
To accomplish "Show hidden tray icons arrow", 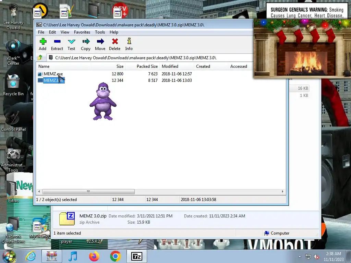I will coord(300,256).
